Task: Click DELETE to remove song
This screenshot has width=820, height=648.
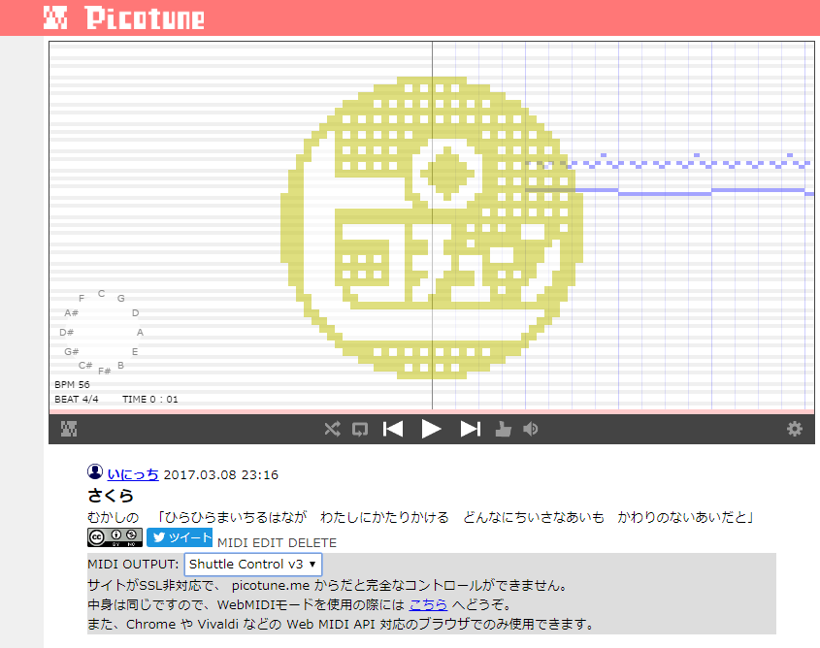Action: tap(312, 543)
